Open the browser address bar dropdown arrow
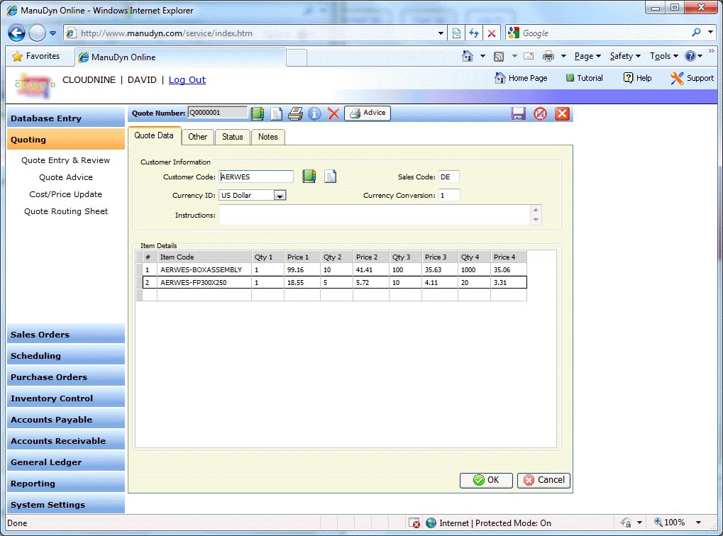The image size is (723, 536). pyautogui.click(x=441, y=33)
